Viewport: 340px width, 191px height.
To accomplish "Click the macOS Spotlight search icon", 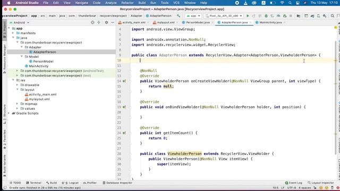I will pyautogui.click(x=290, y=3).
